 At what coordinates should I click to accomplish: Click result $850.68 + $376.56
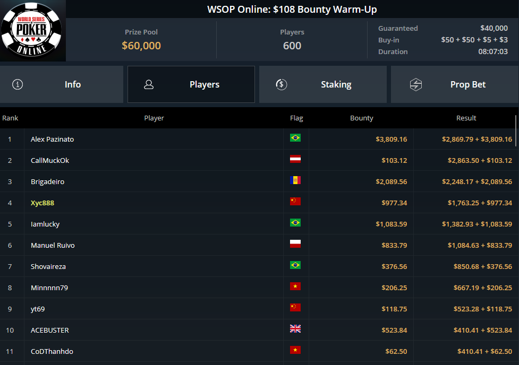pyautogui.click(x=483, y=266)
